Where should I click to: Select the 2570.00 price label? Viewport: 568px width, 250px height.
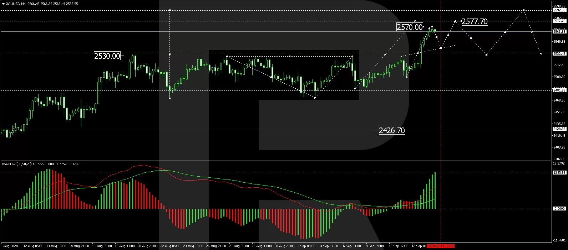tap(410, 27)
